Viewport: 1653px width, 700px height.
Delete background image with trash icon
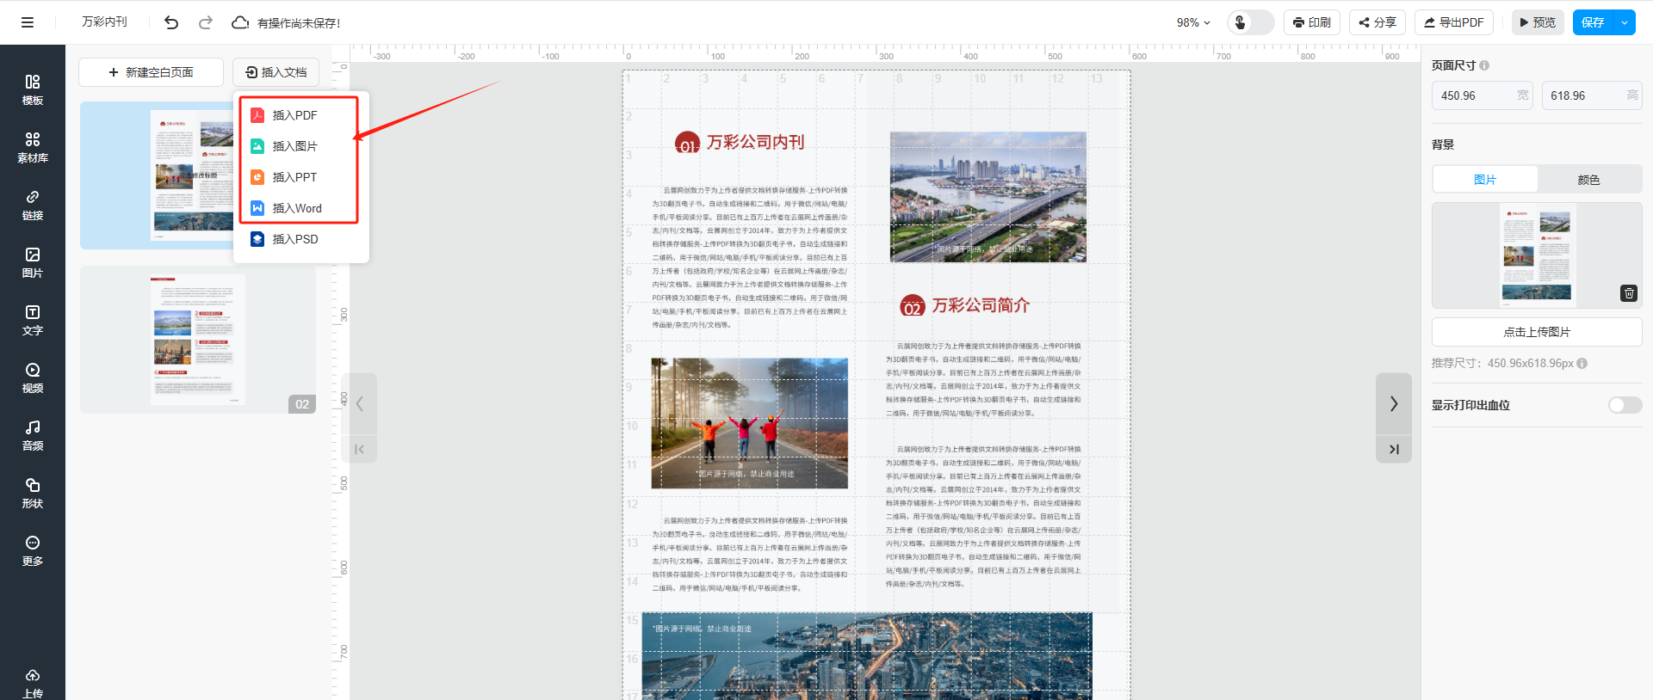tap(1628, 293)
